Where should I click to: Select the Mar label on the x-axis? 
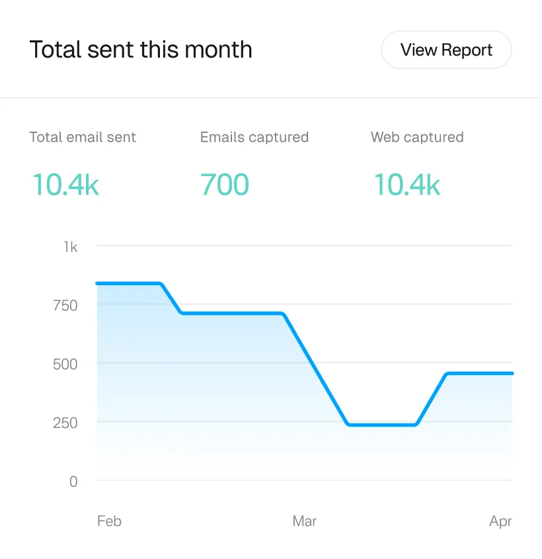point(305,521)
